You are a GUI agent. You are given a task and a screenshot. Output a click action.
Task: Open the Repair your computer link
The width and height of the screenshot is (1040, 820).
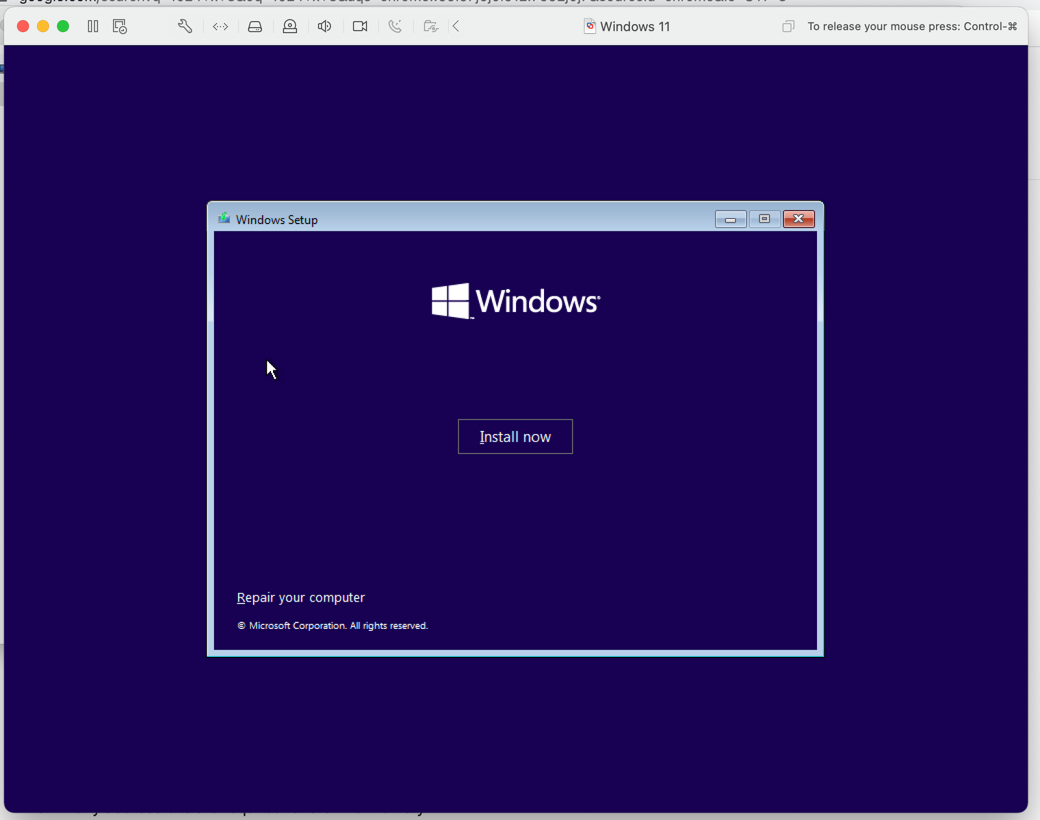coord(300,597)
